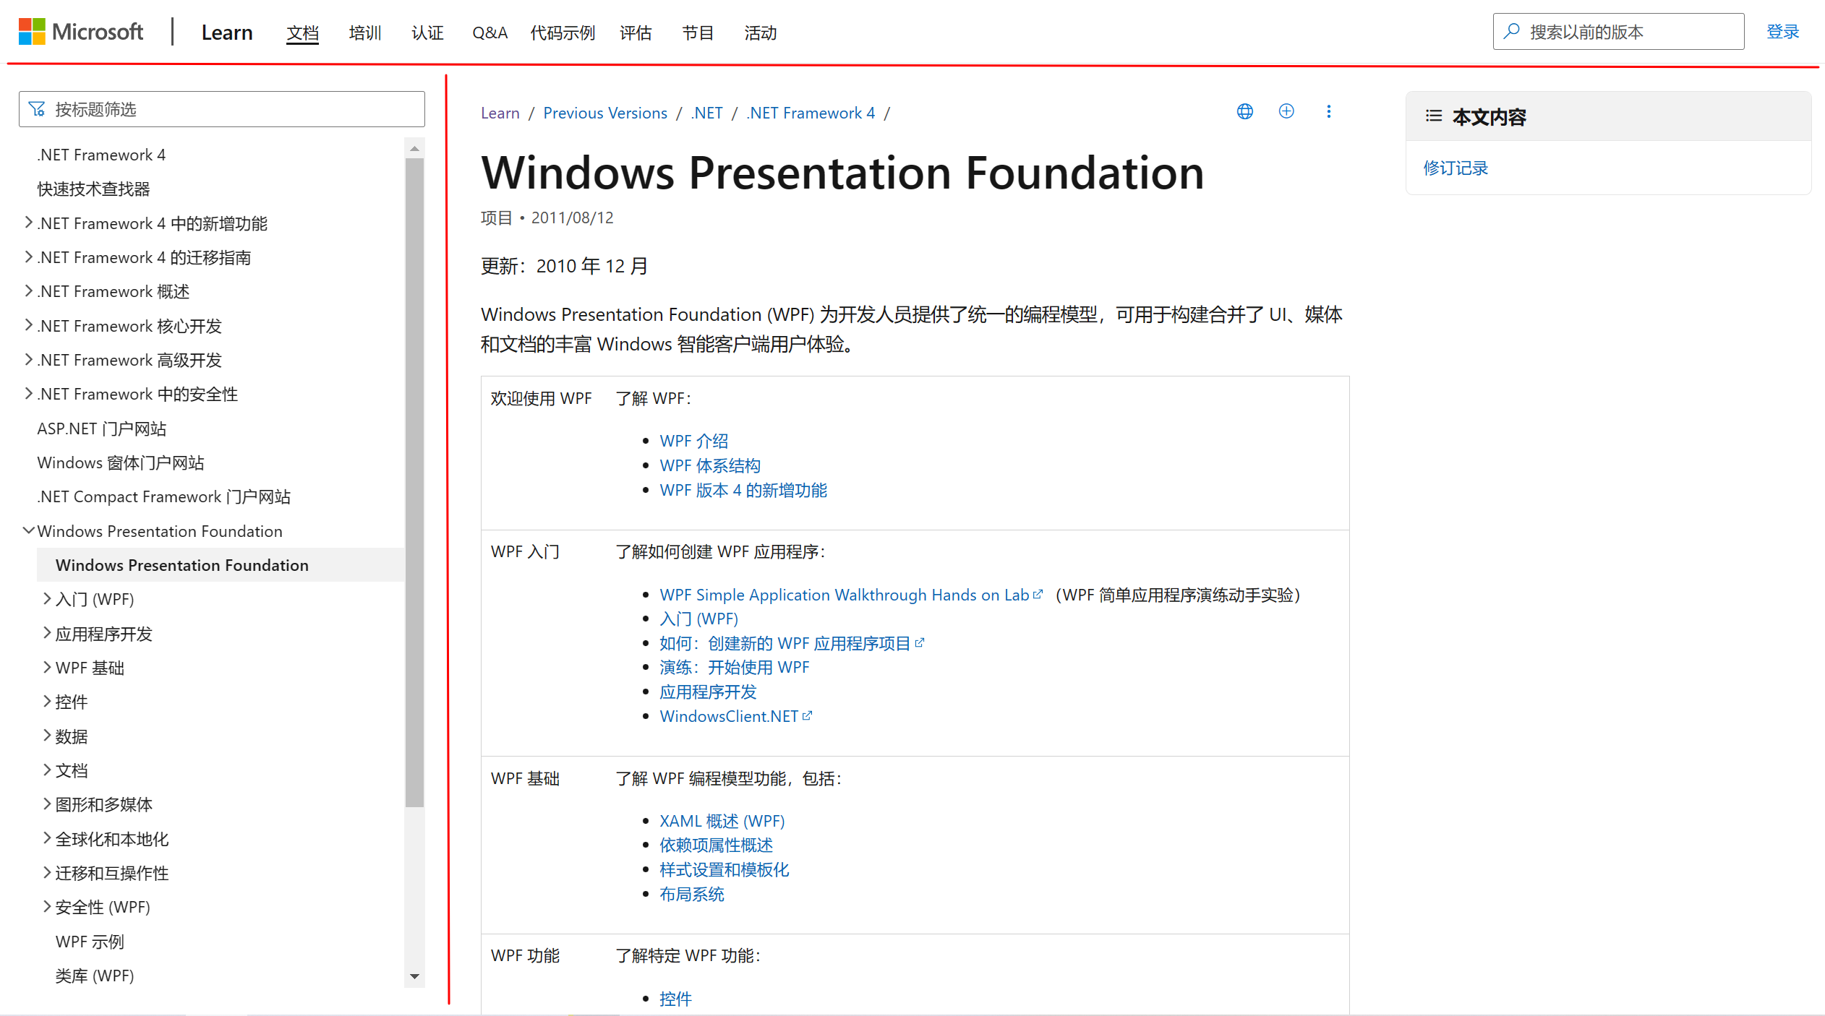Expand .NET Framework 4 中的新增功能 node
This screenshot has height=1016, width=1825.
click(28, 223)
